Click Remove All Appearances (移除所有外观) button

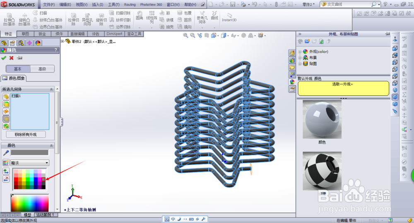26,135
